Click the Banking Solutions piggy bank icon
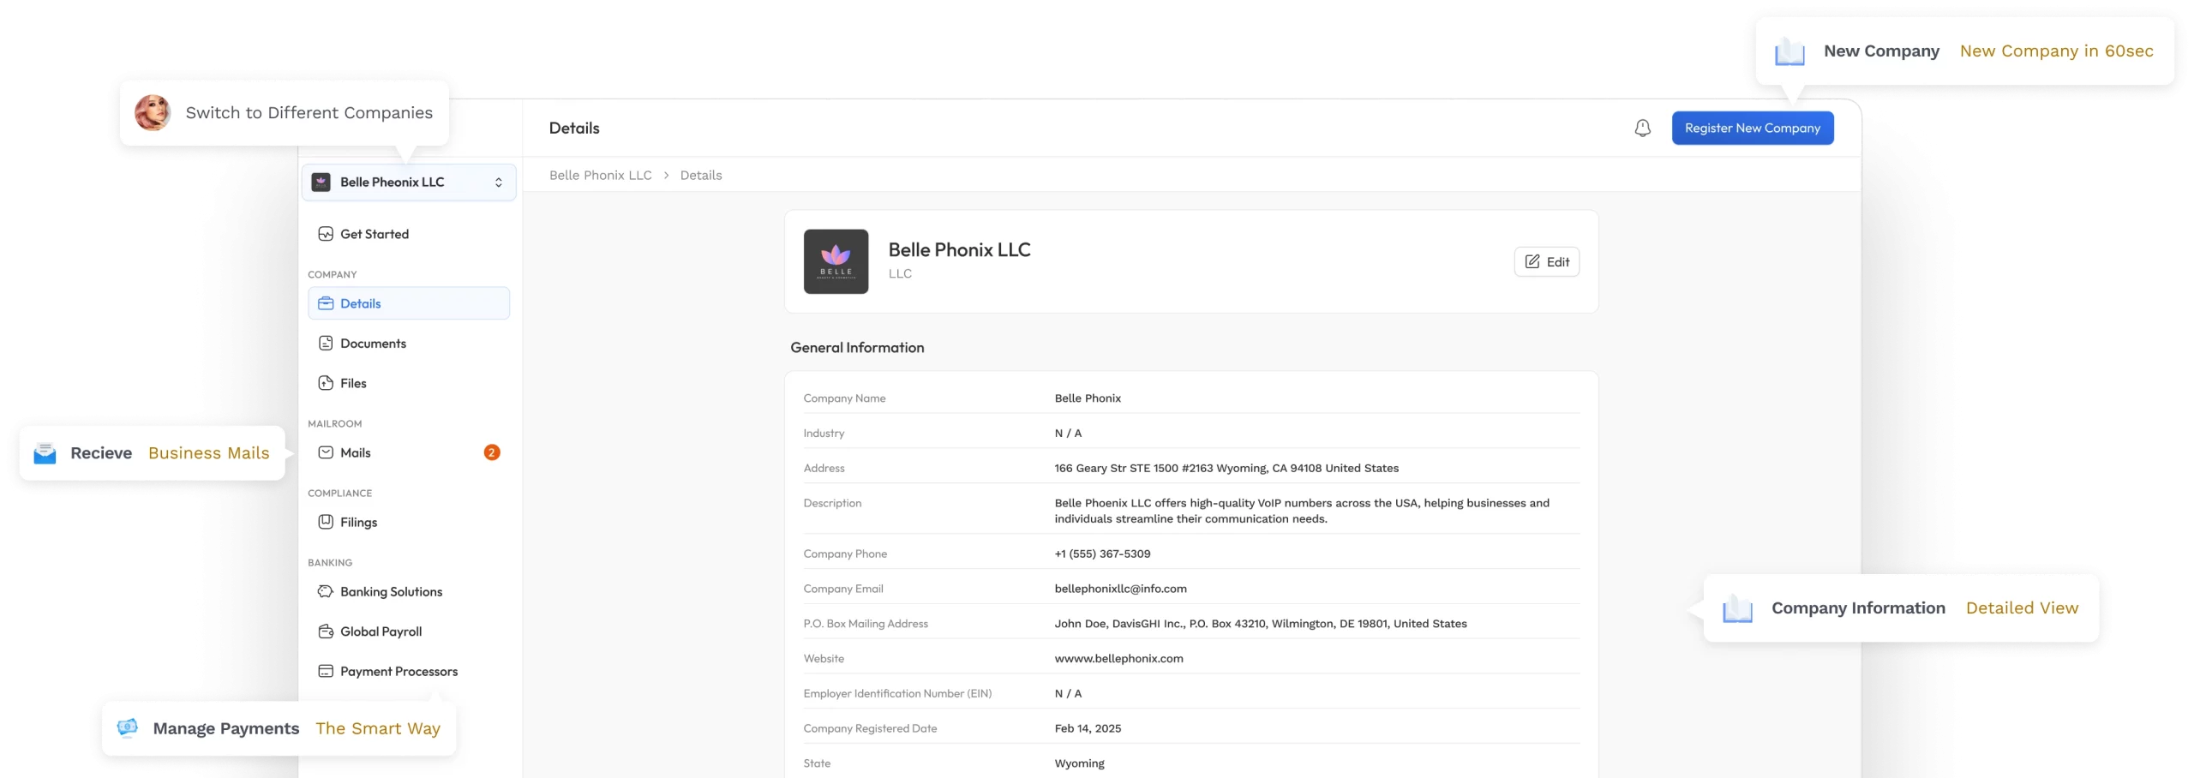 326,591
